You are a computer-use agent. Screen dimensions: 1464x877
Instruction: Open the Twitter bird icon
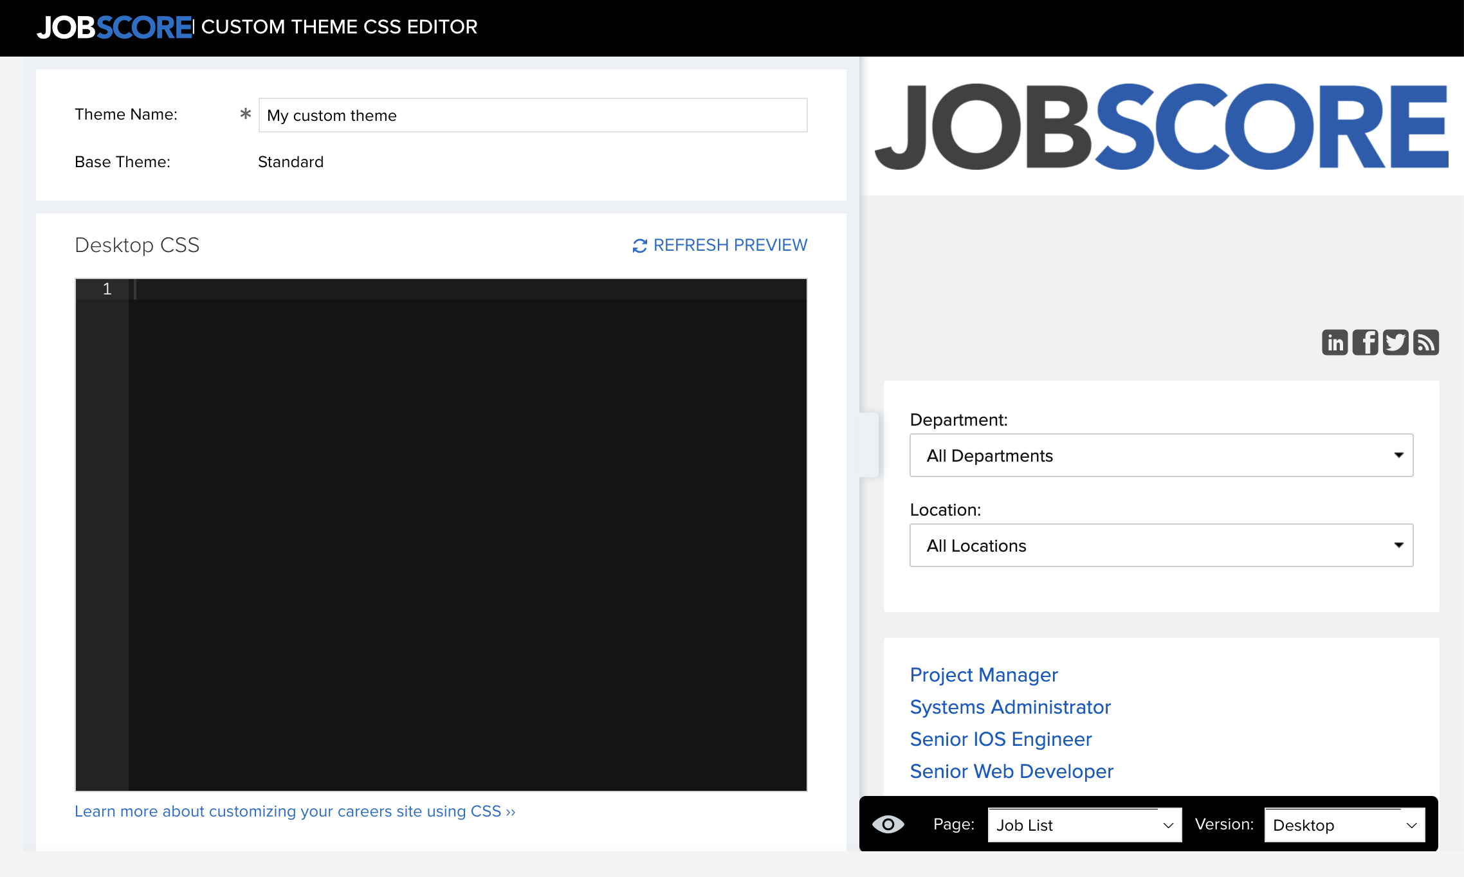coord(1395,343)
